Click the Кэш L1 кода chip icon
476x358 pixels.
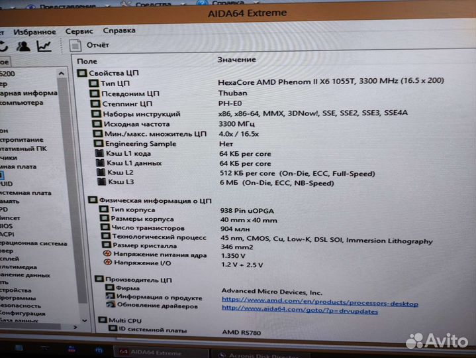click(x=99, y=153)
